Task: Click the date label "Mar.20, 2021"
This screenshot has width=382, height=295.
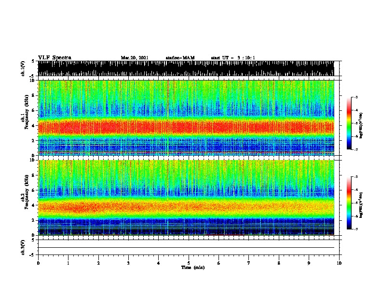Action: pyautogui.click(x=135, y=58)
